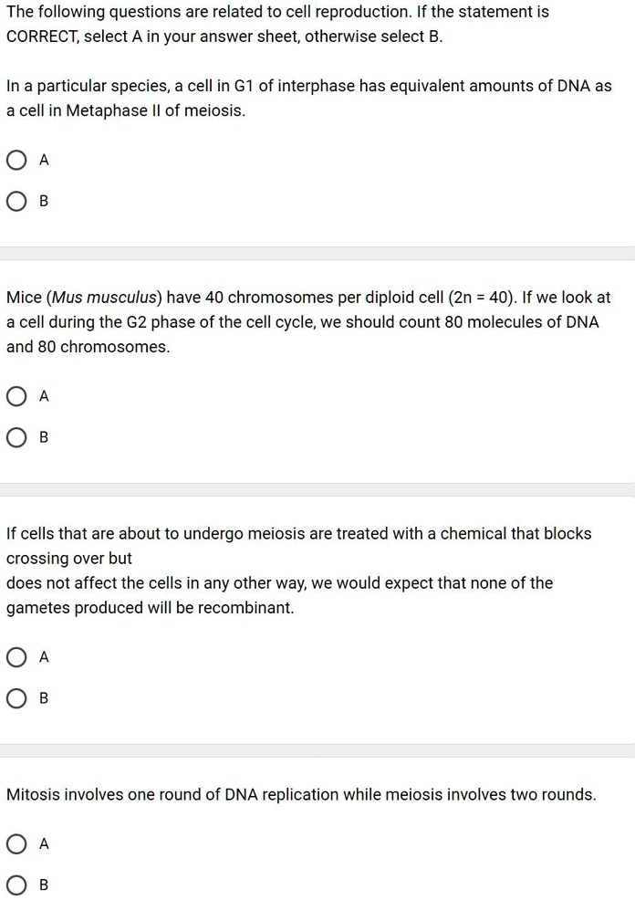The width and height of the screenshot is (635, 900).
Task: Select option B for the G1 interphase DNA question
Action: pyautogui.click(x=16, y=201)
